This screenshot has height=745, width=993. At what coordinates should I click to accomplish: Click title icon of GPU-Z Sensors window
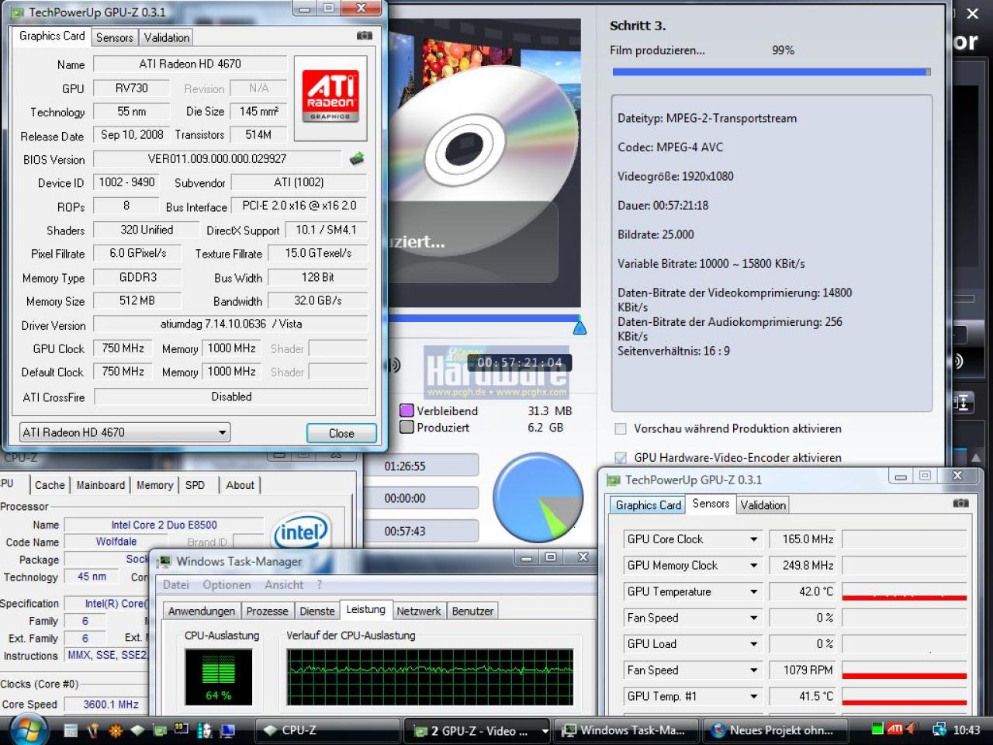614,480
